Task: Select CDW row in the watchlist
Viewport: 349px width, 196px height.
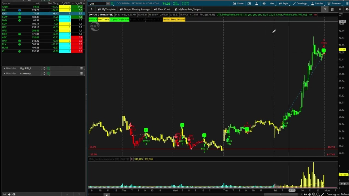Action: 43,17
